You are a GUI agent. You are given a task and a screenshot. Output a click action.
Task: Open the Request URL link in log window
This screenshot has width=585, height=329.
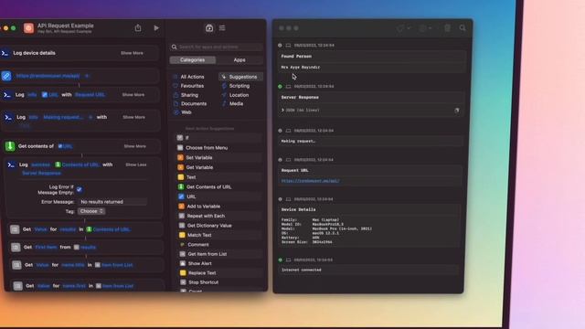[310, 181]
